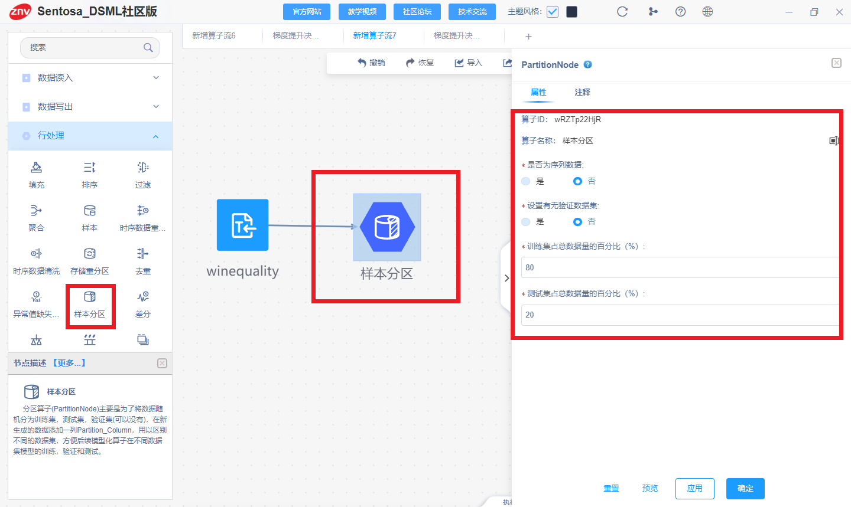Choose the dark theme swatch
The width and height of the screenshot is (851, 507).
click(x=571, y=12)
